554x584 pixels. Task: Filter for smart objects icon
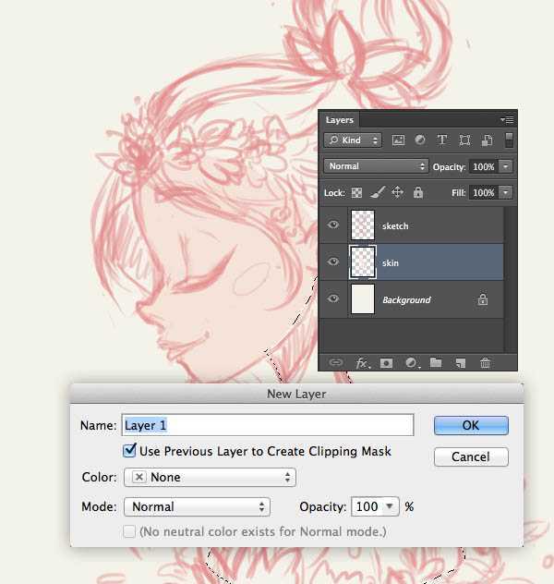click(x=487, y=140)
